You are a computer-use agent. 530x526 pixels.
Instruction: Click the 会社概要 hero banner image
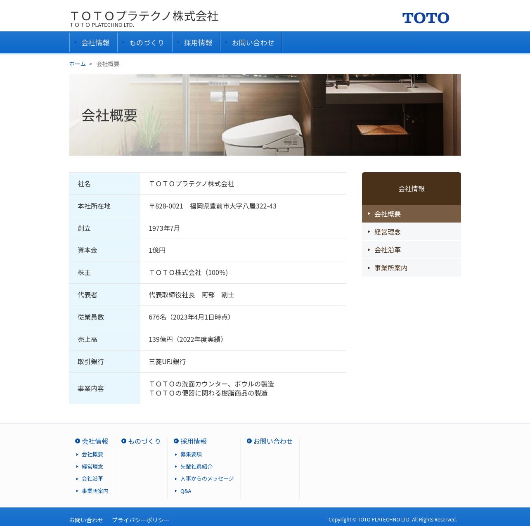click(x=265, y=115)
